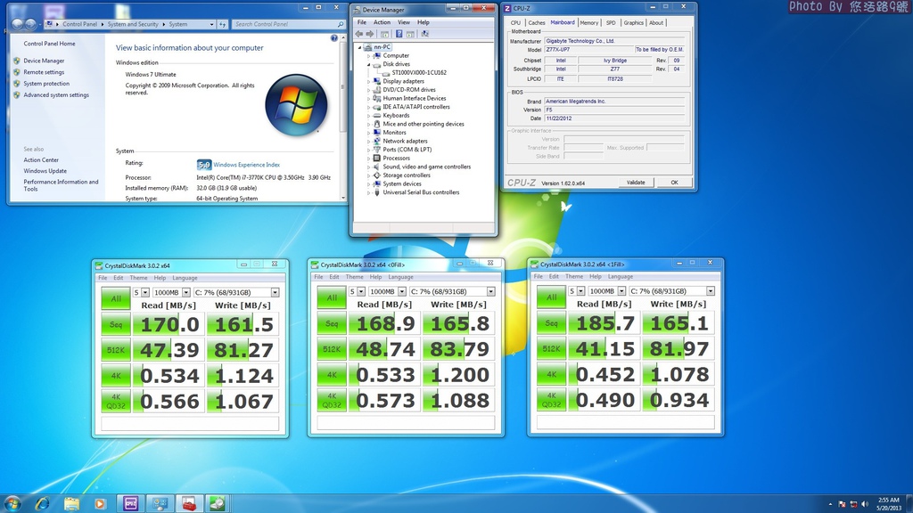The width and height of the screenshot is (913, 513).
Task: Open drive C: dropdown in plain CrystalDiskMark window
Action: pos(275,292)
